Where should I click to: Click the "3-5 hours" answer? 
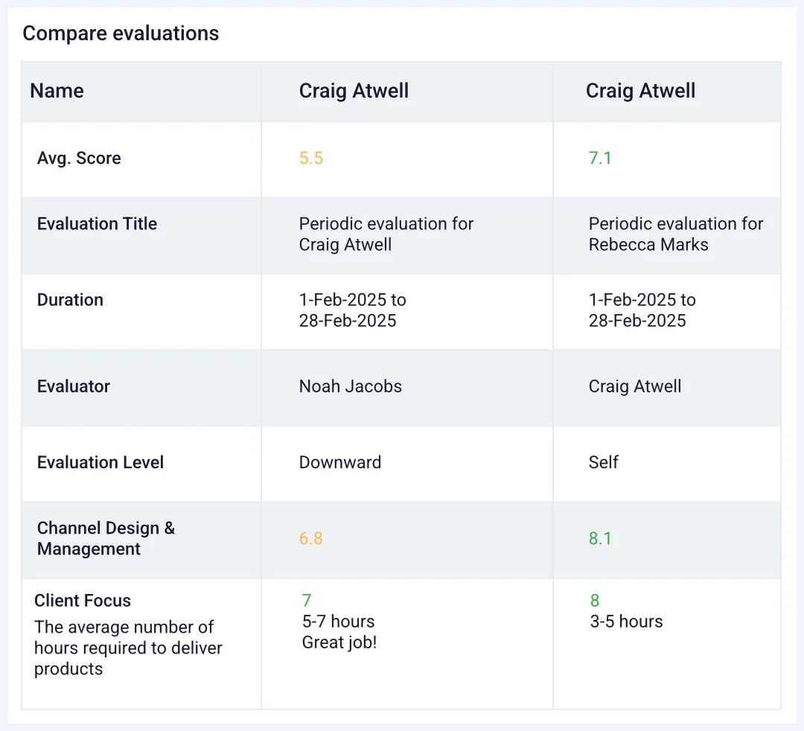pos(626,622)
